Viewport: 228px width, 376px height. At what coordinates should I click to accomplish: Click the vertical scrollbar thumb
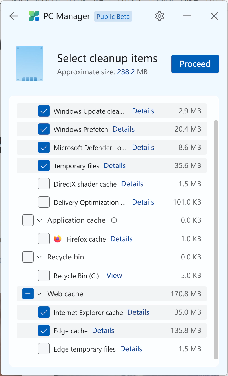[x=216, y=240]
